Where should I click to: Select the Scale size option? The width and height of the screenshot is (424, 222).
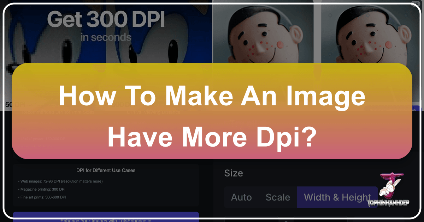[278, 197]
